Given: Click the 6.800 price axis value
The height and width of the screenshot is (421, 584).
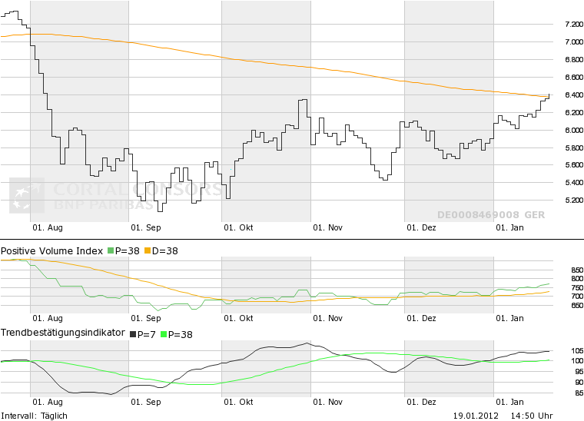Looking at the screenshot, I should coord(574,60).
